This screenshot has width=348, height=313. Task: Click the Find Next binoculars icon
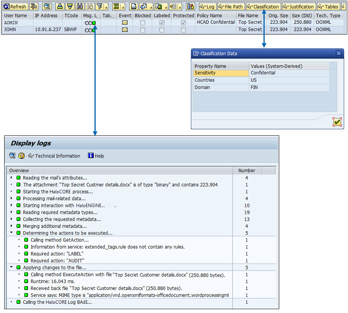coord(89,7)
